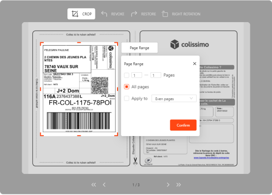Click the Right Rotation icon
This screenshot has width=272, height=195.
(165, 14)
